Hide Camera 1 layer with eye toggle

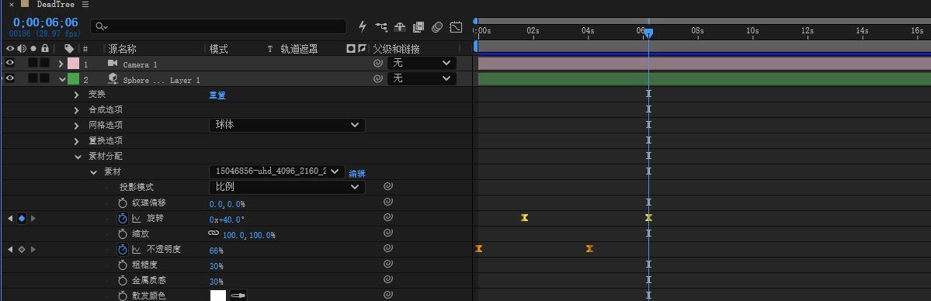click(x=10, y=62)
